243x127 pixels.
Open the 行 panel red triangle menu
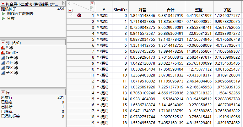coord(3,92)
